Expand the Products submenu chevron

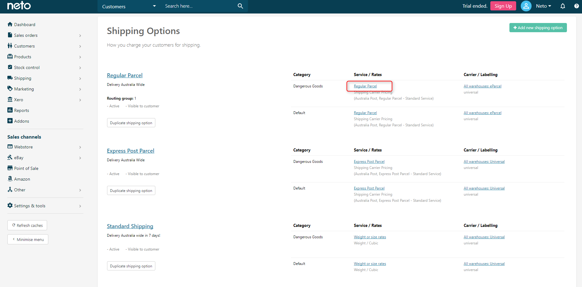click(x=80, y=57)
